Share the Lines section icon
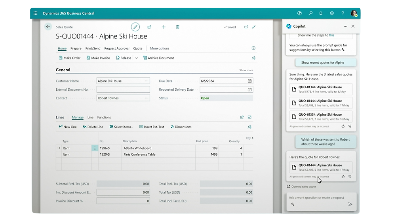 click(x=242, y=117)
